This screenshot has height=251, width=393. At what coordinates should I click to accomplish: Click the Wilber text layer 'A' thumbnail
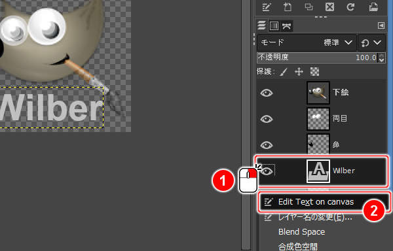(318, 171)
